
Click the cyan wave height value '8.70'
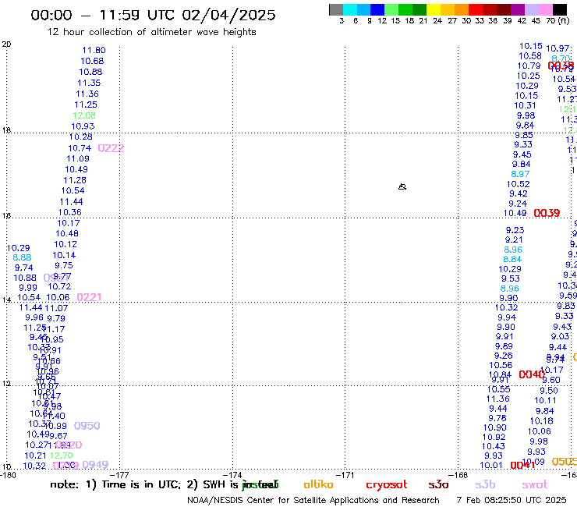coord(561,58)
